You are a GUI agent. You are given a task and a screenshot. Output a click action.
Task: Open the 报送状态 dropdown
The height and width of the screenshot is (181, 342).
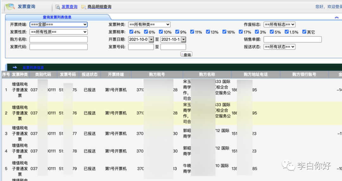pos(279,47)
